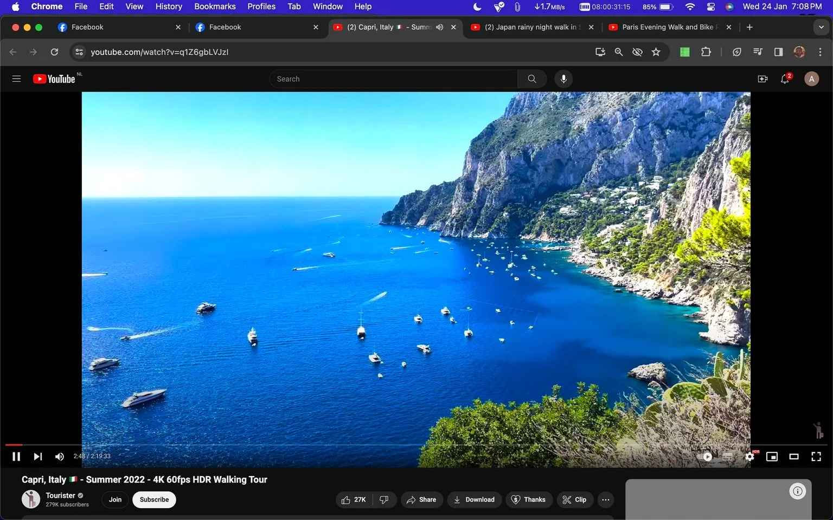Switch to Japan rainy night walk tab
833x520 pixels.
point(531,27)
